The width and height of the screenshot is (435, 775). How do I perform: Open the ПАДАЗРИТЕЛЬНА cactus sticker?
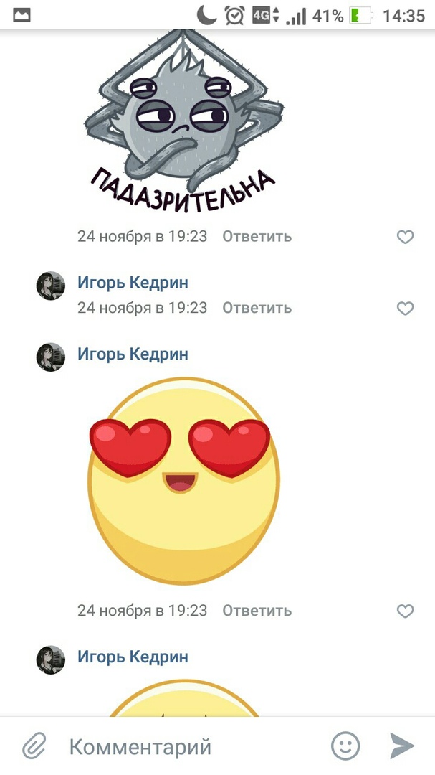pos(183,121)
